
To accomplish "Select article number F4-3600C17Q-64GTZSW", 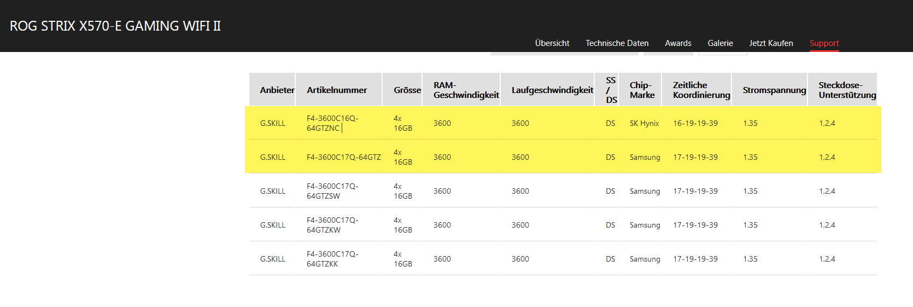I will pos(332,191).
